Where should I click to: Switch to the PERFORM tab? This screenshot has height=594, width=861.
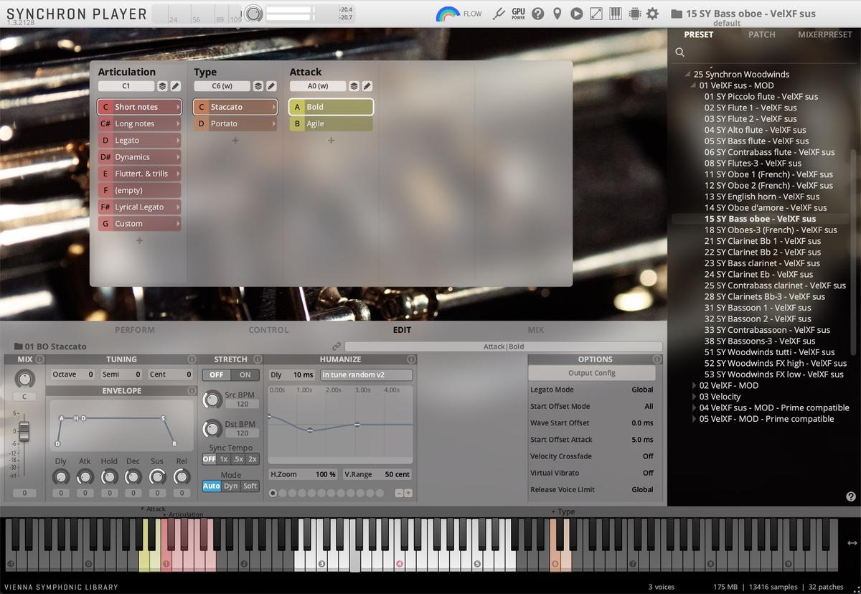135,330
